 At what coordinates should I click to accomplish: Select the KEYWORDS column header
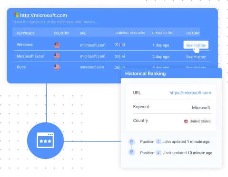[26, 33]
